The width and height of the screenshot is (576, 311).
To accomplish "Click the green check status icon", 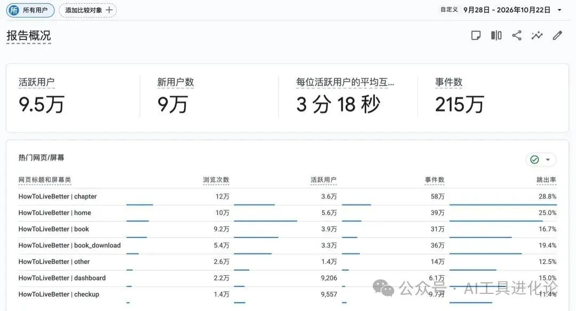I will click(x=534, y=160).
